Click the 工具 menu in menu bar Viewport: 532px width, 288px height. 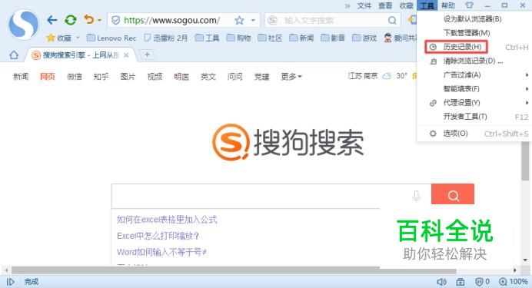[x=427, y=5]
